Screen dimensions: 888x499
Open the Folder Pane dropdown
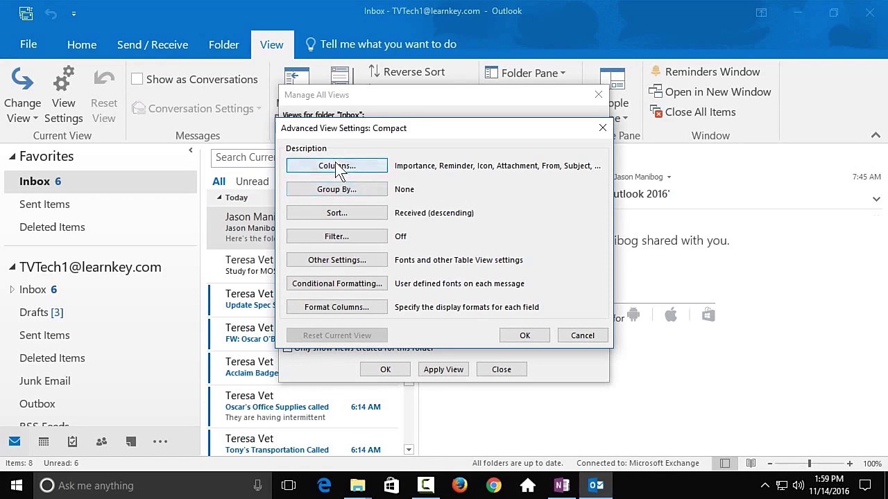525,73
